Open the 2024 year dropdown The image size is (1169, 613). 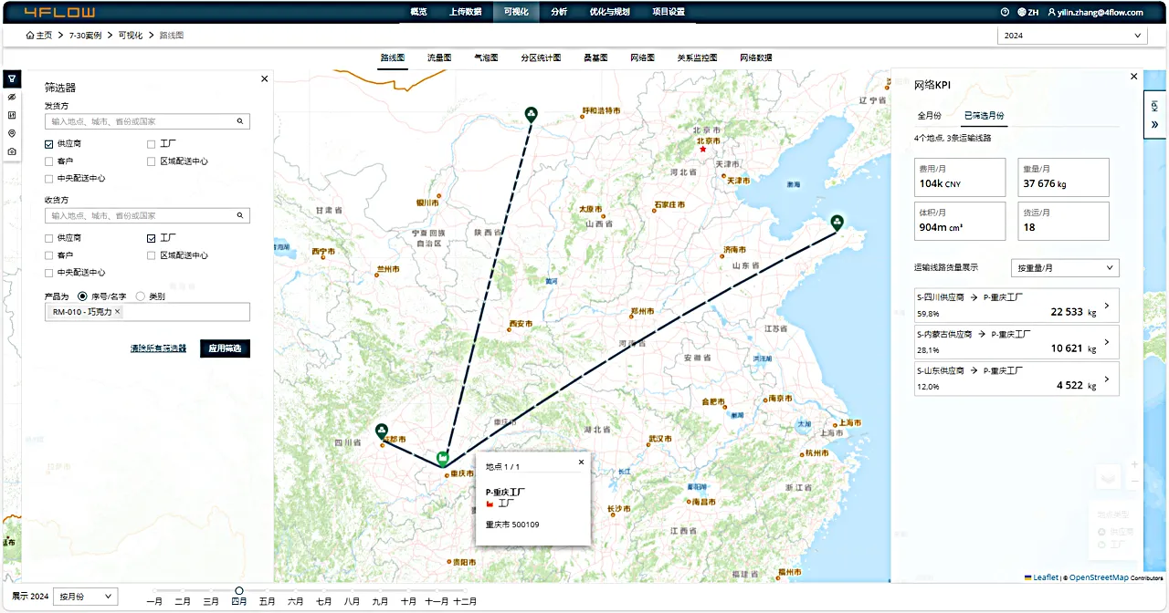click(x=1071, y=36)
